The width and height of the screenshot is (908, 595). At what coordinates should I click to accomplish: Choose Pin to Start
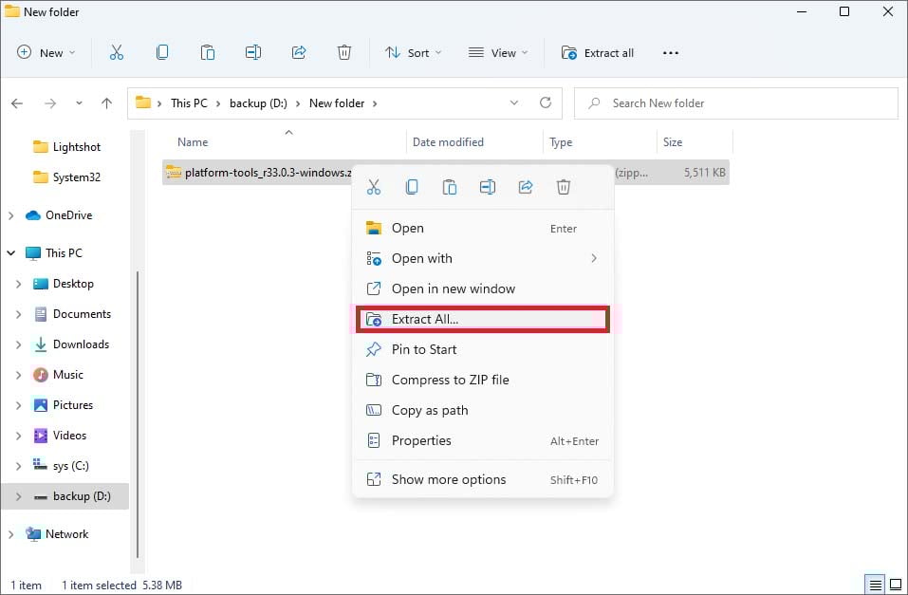coord(482,349)
